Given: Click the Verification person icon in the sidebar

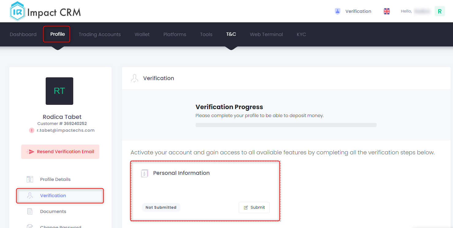Looking at the screenshot, I should [x=30, y=195].
